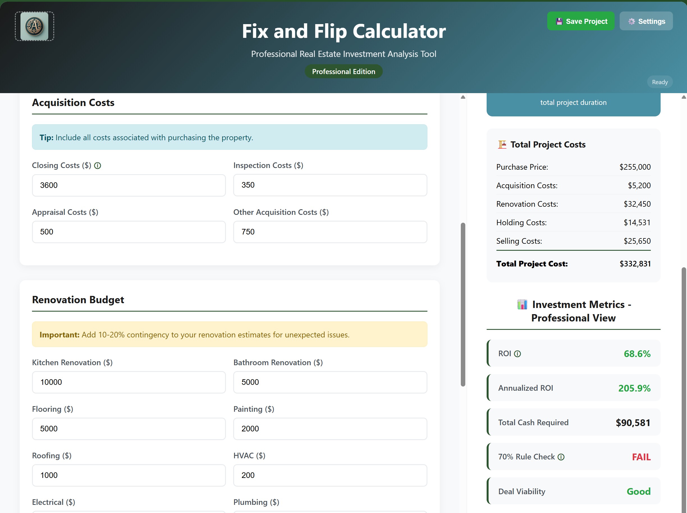
Task: Click the info icon next to ROI
Action: 517,353
